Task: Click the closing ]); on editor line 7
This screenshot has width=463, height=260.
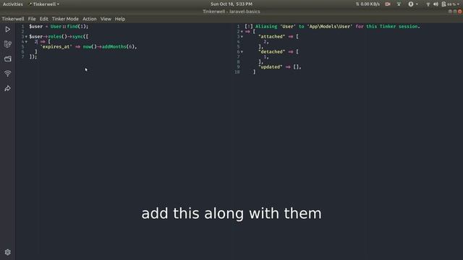Action: tap(33, 56)
